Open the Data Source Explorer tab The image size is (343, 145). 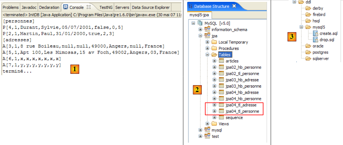tap(151, 7)
